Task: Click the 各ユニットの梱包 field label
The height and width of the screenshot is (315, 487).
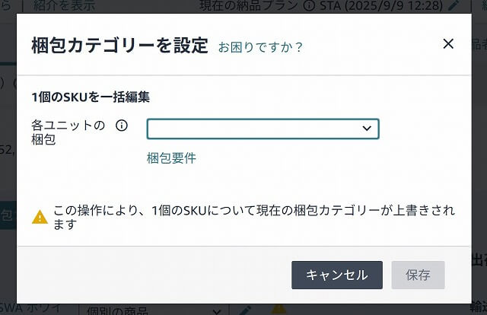Action: coord(68,132)
